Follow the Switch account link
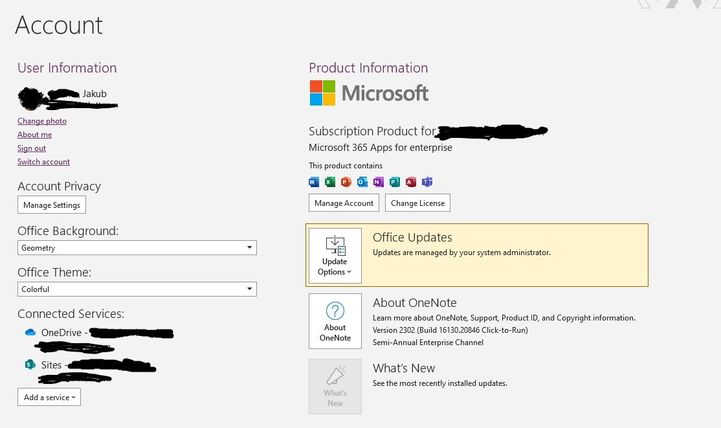Screen dimensions: 721x428 (43, 161)
